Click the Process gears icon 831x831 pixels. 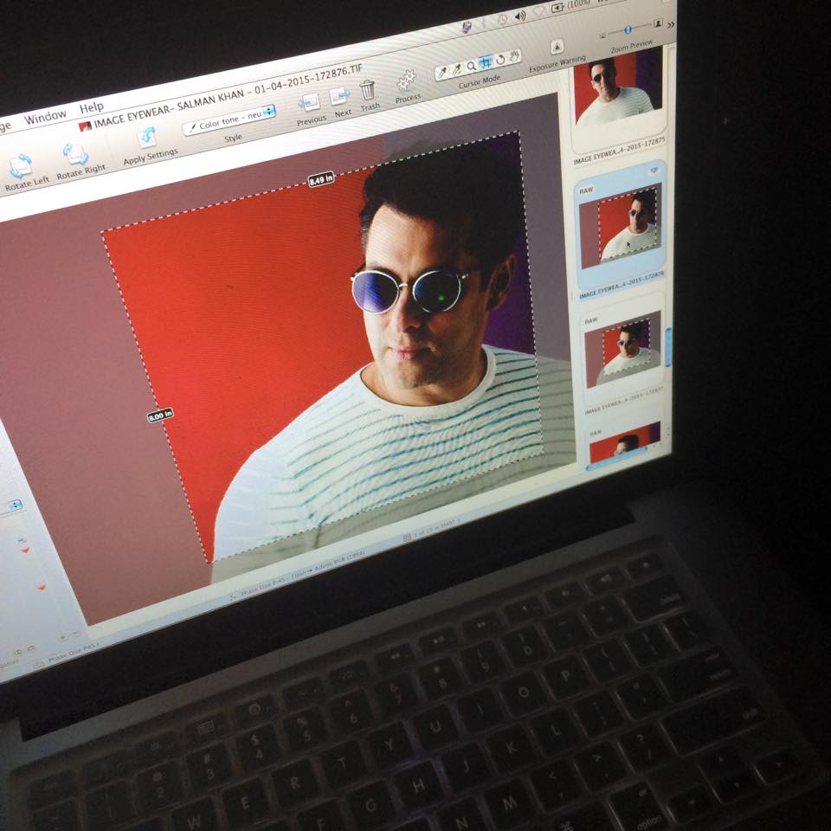tap(406, 81)
